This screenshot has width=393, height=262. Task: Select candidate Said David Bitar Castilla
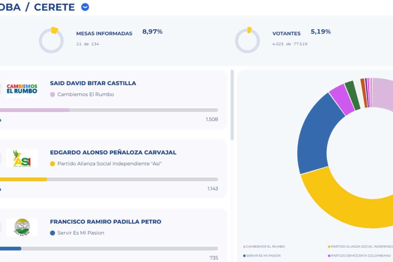[x=93, y=83]
